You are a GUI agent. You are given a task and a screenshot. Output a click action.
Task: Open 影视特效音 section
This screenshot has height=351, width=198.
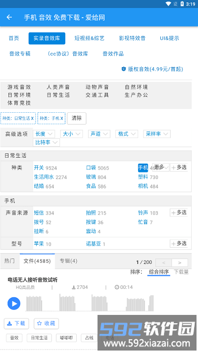click(x=132, y=38)
